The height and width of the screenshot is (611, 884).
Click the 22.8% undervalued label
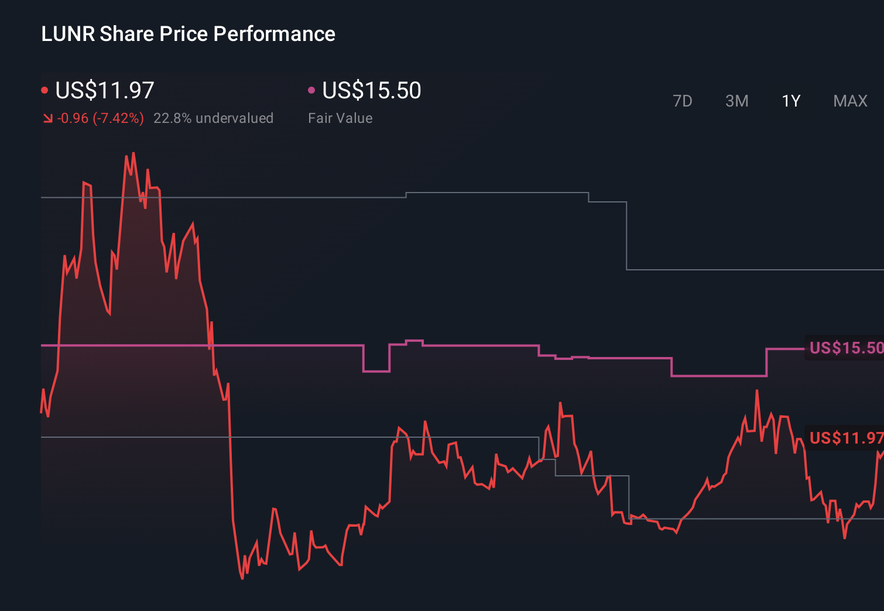point(214,118)
